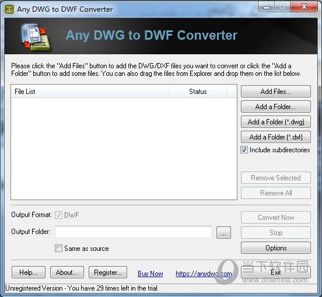Viewport: 322px width, 297px height.
Task: Toggle Include subdirectories checkbox
Action: point(244,150)
